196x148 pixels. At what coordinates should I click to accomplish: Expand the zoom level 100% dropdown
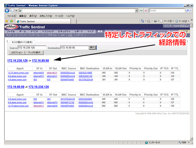[189, 142]
